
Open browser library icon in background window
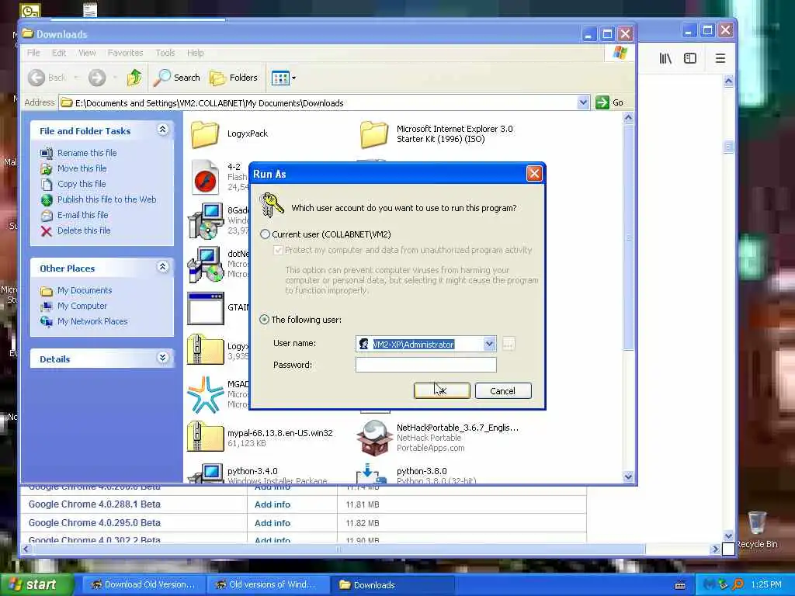point(665,58)
